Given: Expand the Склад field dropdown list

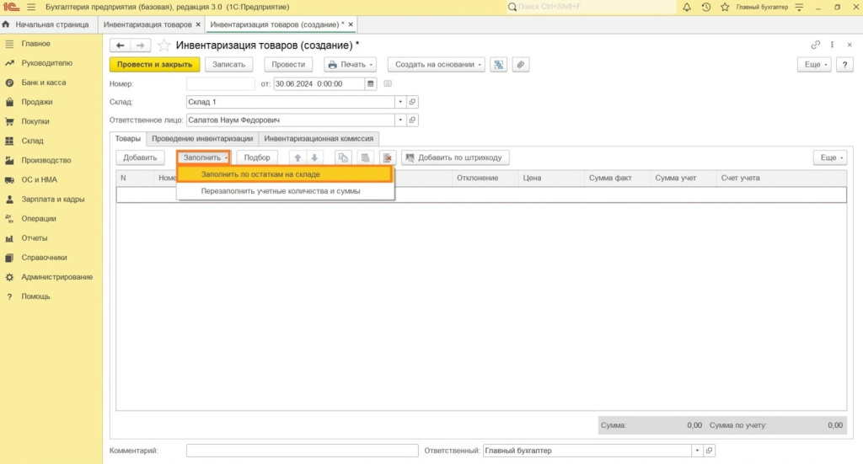Looking at the screenshot, I should point(399,102).
